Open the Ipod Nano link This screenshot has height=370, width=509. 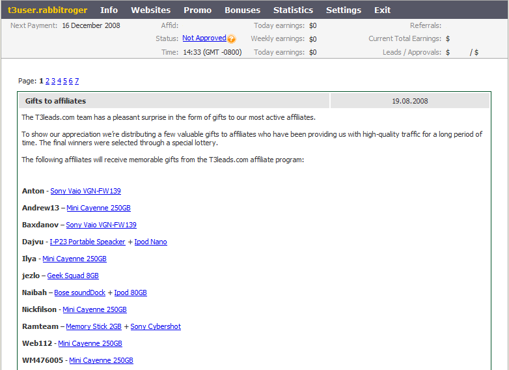150,242
